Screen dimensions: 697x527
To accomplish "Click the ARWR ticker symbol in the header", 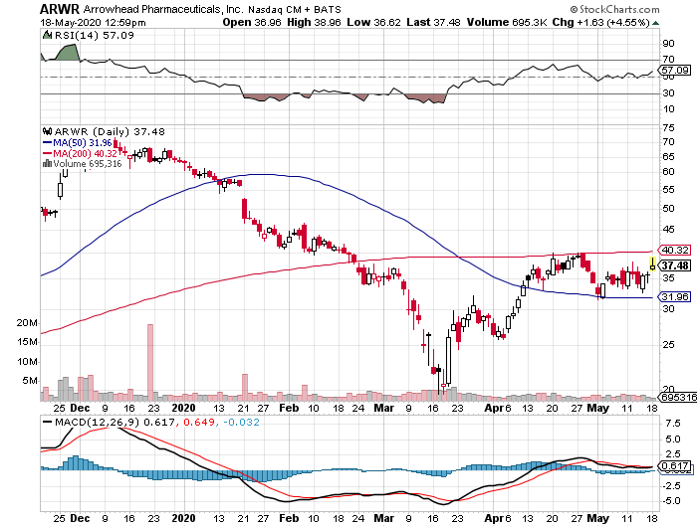I will [60, 9].
